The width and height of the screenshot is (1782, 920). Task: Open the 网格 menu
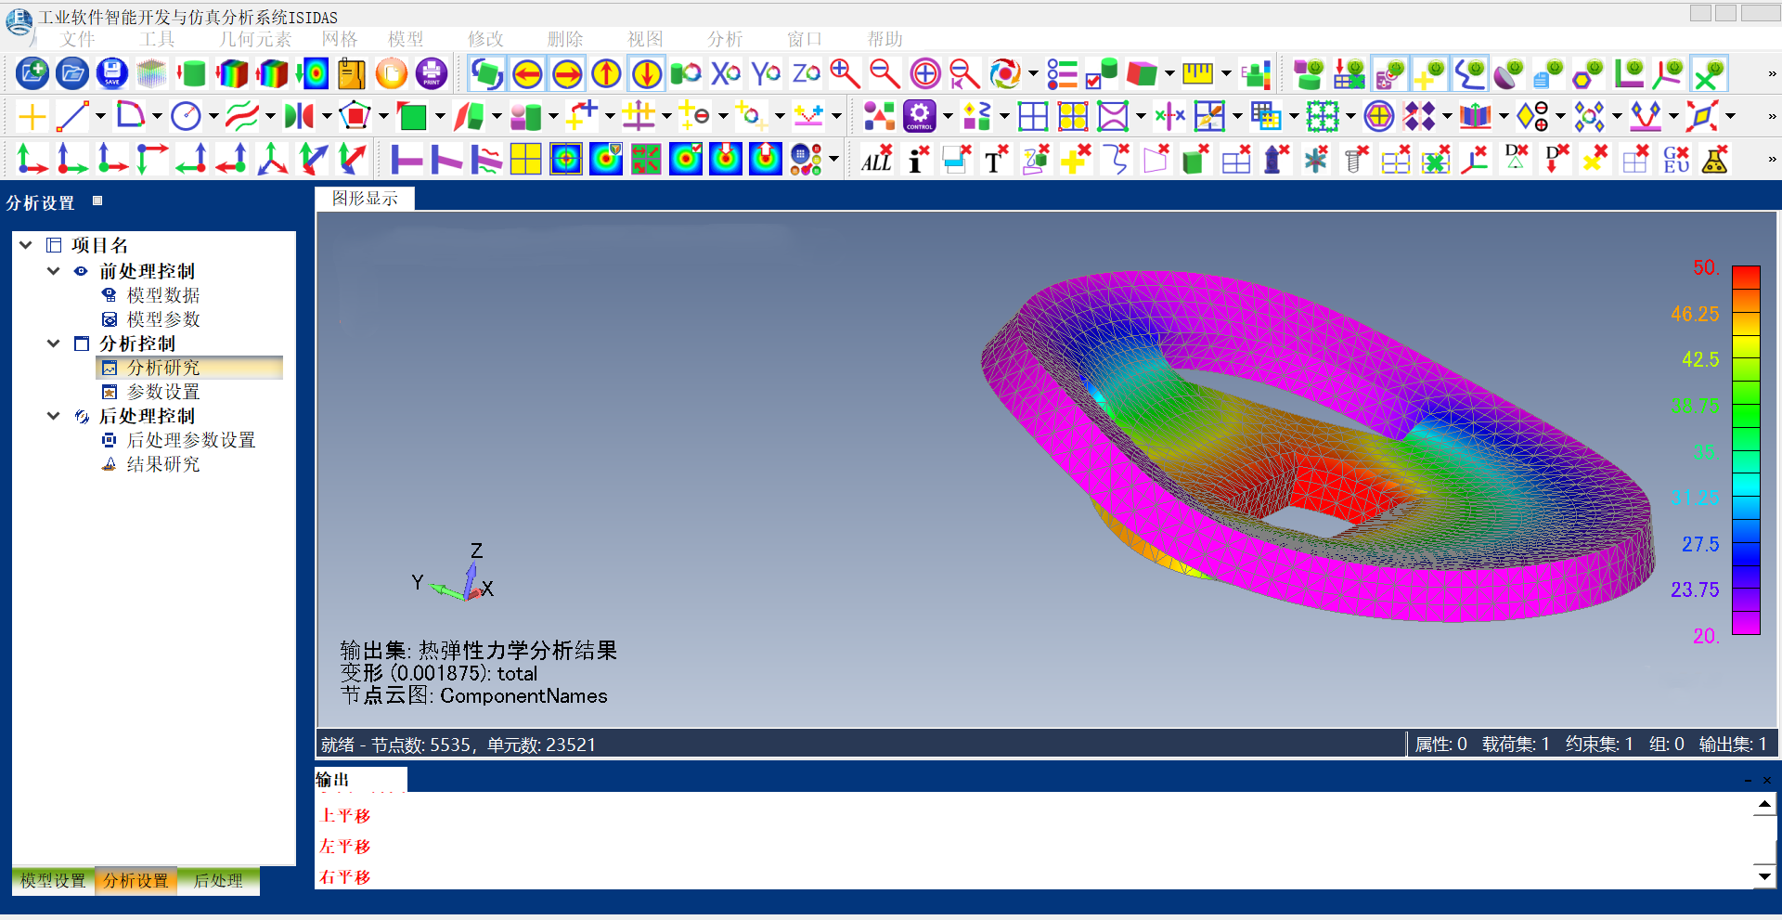tap(340, 39)
